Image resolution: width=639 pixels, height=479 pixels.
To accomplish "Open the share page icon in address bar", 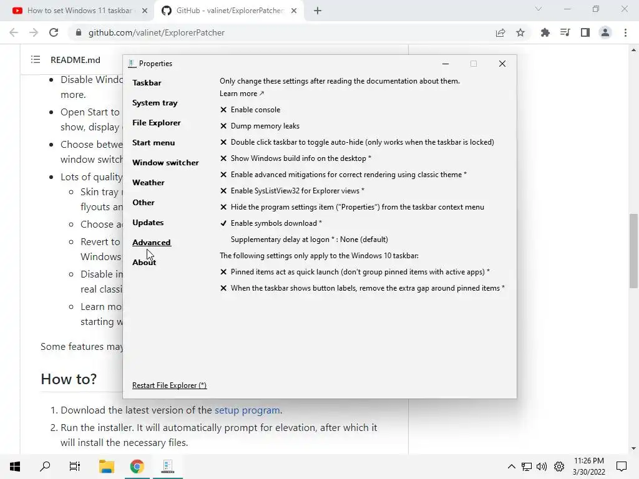I will click(500, 32).
